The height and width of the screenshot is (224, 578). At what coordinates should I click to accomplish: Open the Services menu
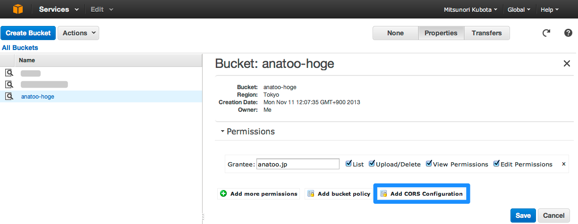[58, 9]
